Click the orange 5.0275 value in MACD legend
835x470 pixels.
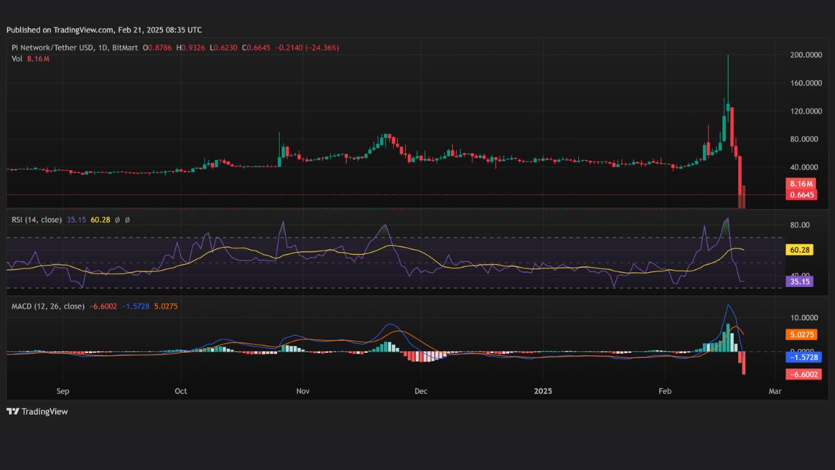(x=166, y=306)
